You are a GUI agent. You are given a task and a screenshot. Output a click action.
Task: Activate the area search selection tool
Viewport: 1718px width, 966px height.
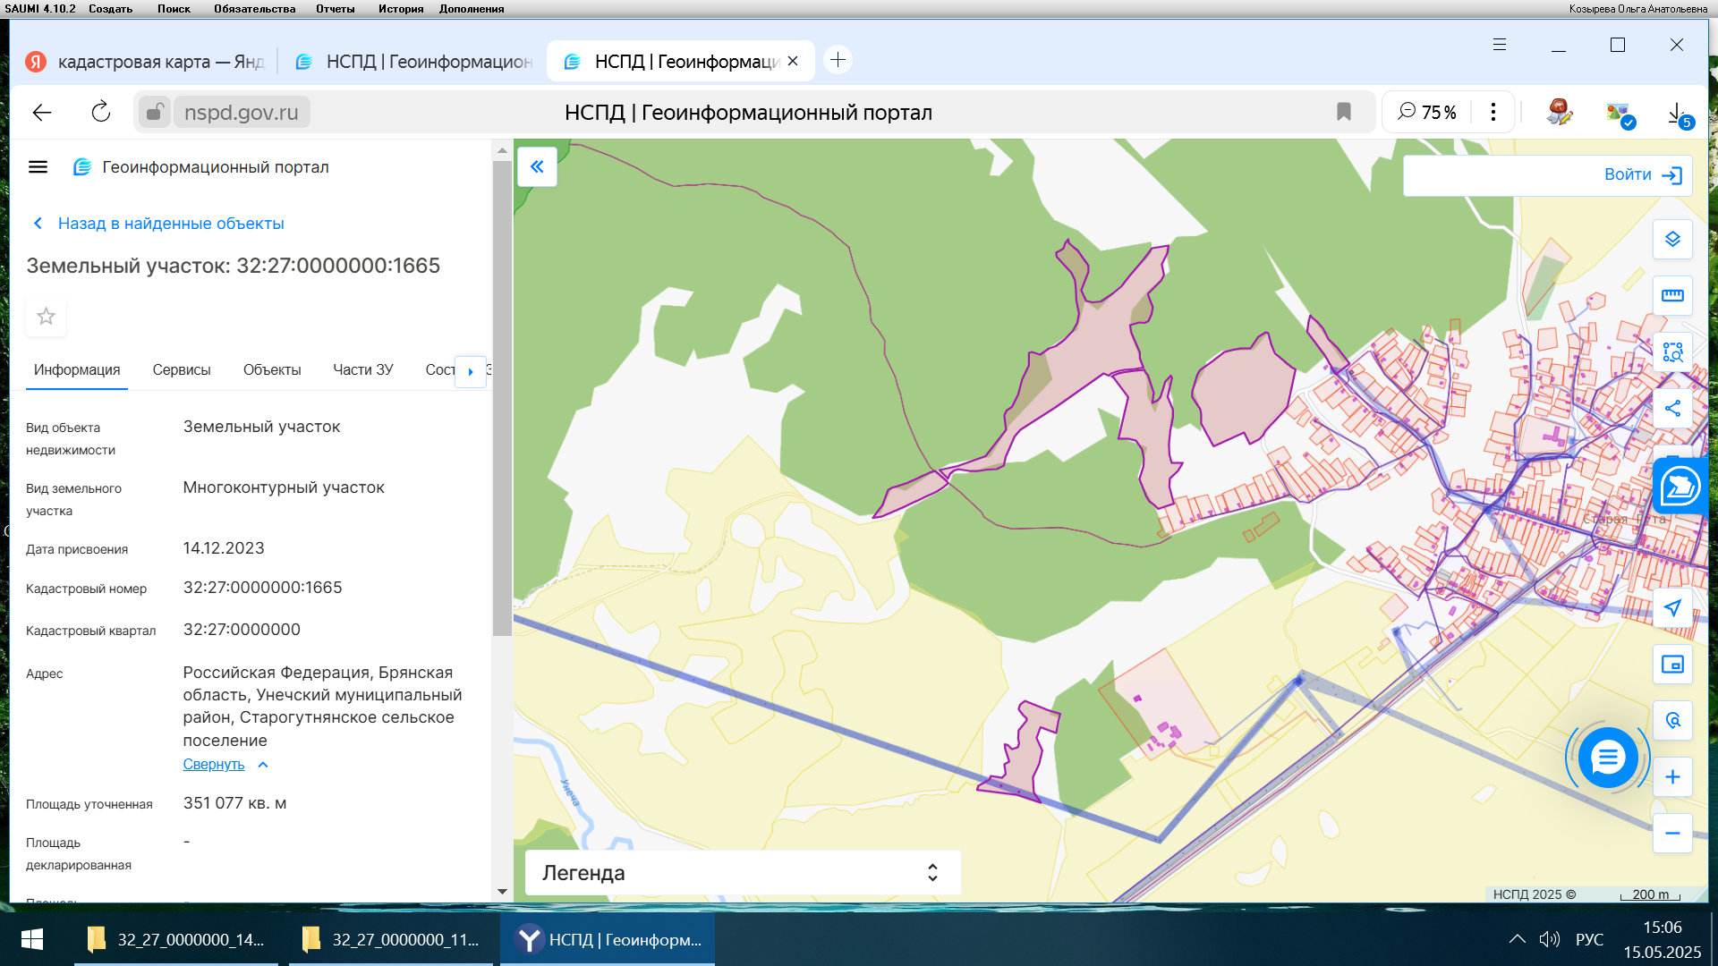click(1672, 352)
